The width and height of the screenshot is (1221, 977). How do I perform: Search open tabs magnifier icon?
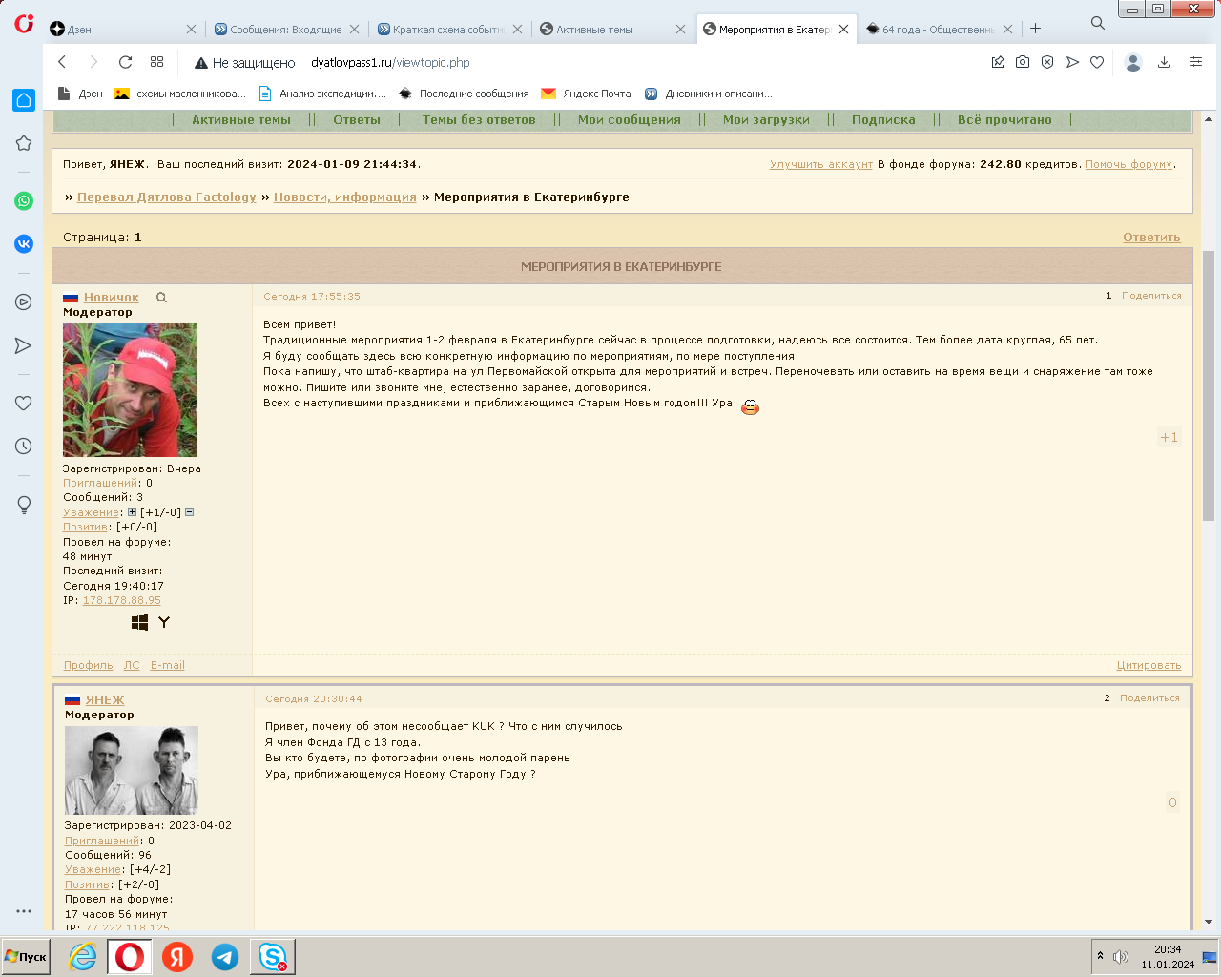coord(1098,23)
